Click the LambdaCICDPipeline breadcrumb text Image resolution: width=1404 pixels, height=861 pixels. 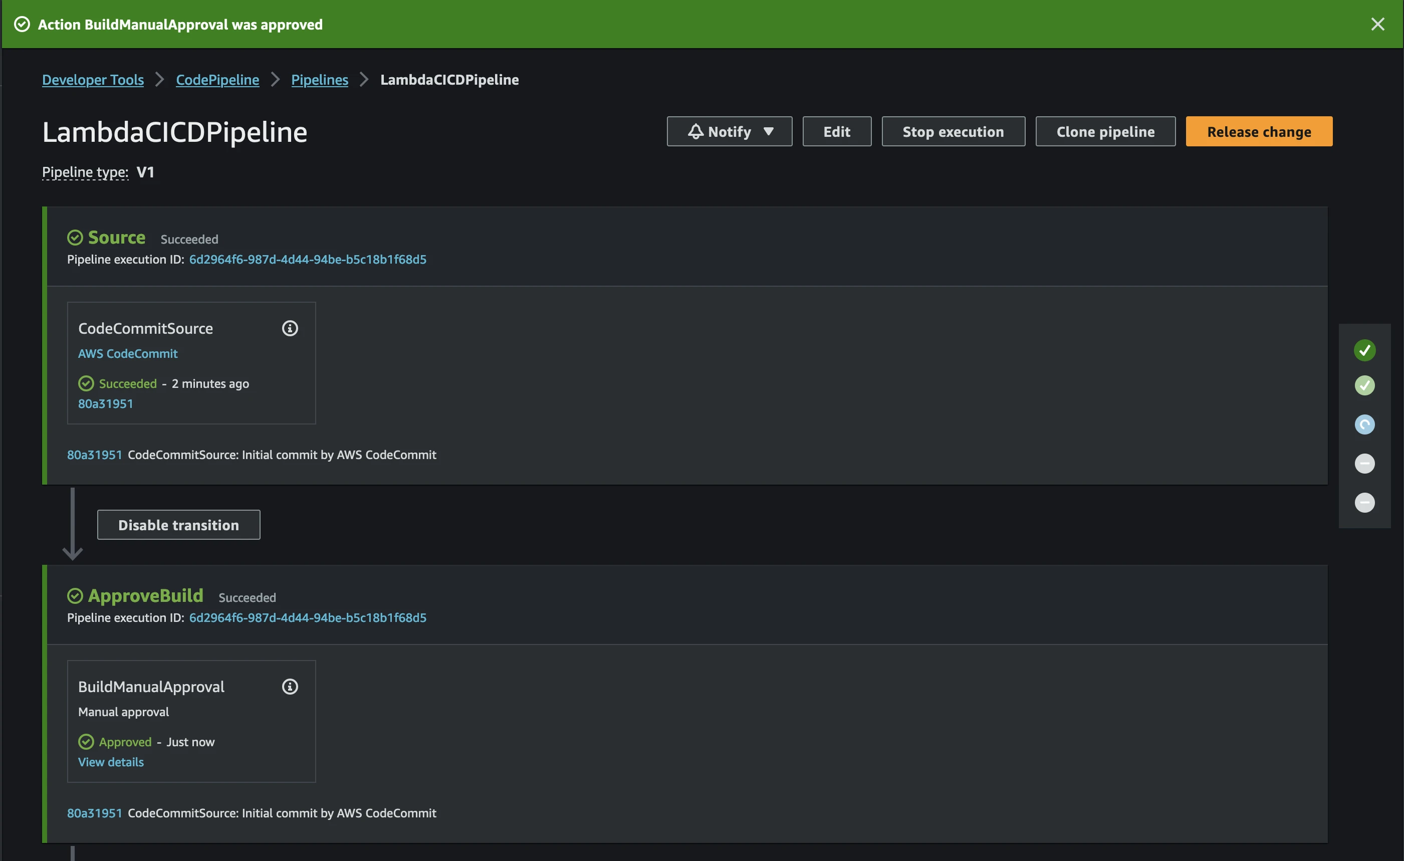[x=449, y=80]
